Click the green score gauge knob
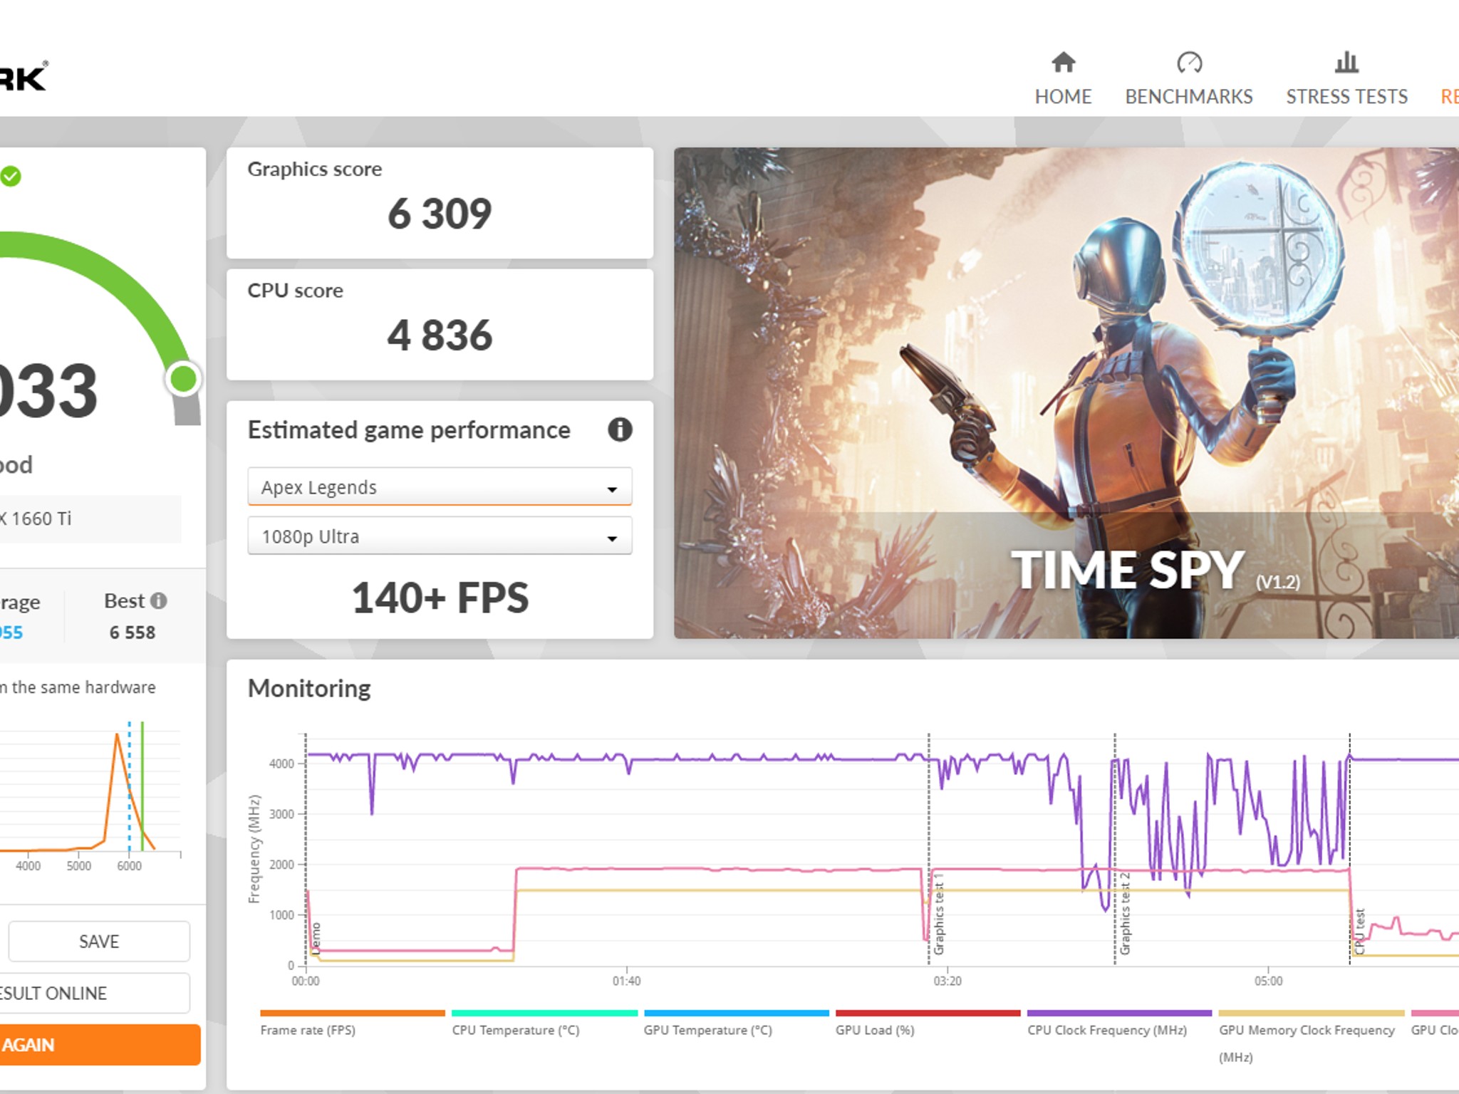 183,379
